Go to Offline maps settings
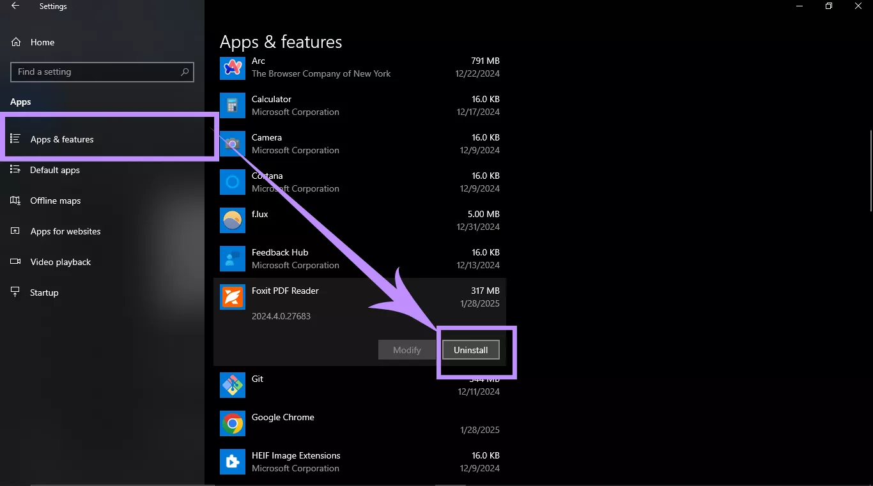 pyautogui.click(x=56, y=201)
